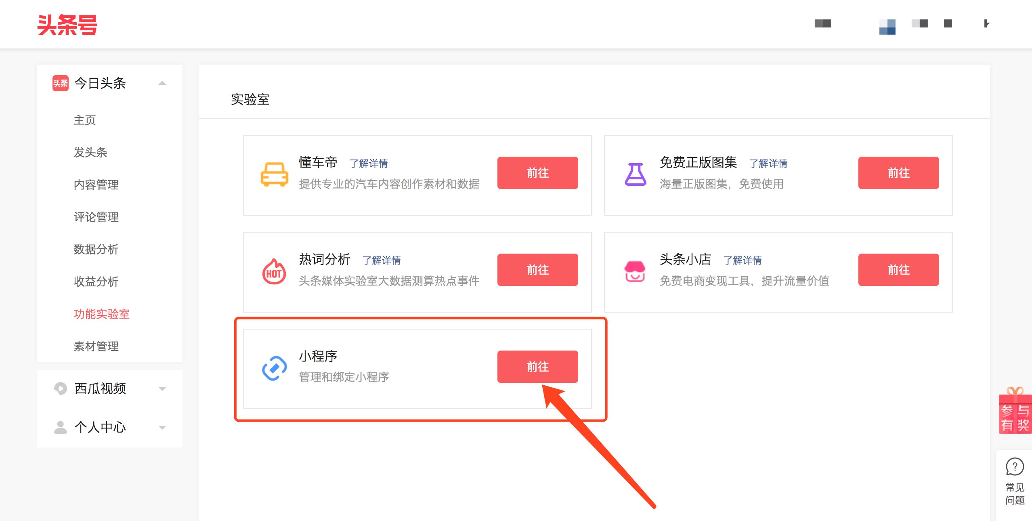Click the 小程序 link icon
Image resolution: width=1032 pixels, height=521 pixels.
coord(275,368)
